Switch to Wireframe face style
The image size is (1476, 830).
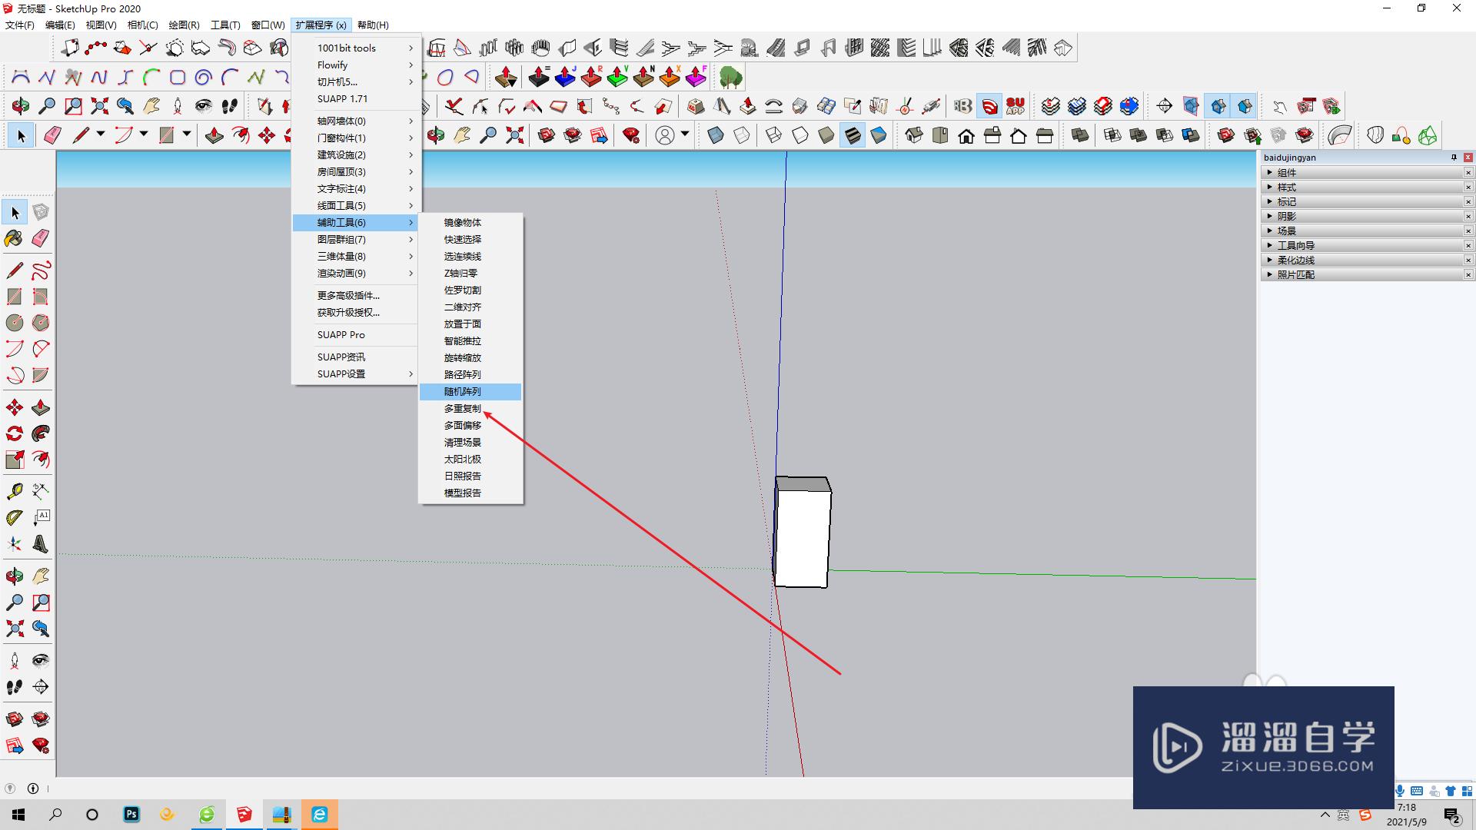coord(774,136)
